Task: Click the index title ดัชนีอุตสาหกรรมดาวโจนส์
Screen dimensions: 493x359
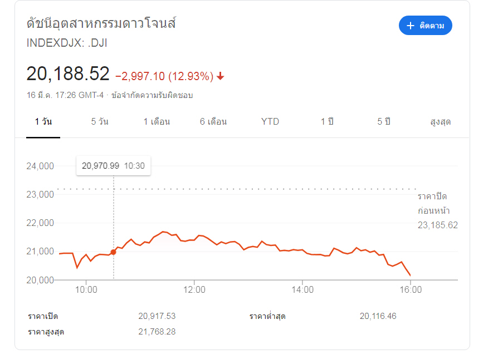Action: (x=101, y=24)
